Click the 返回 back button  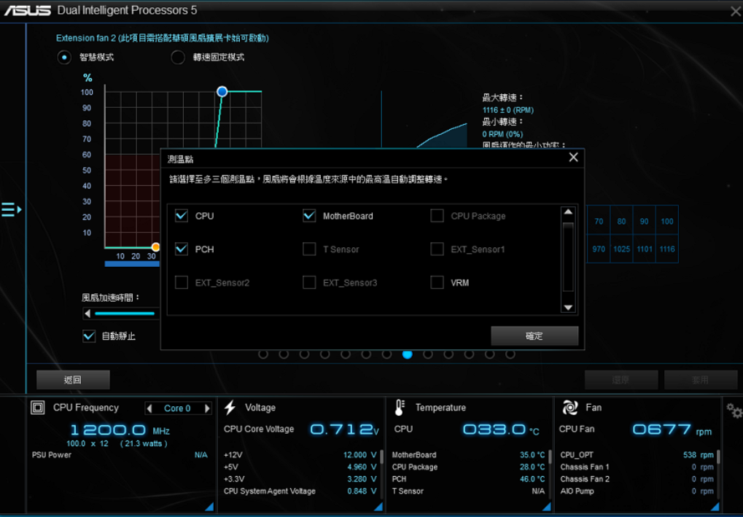tap(73, 380)
